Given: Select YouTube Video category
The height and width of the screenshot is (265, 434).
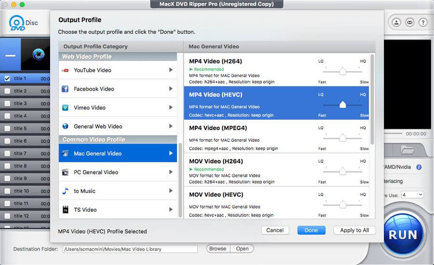Looking at the screenshot, I should point(118,70).
